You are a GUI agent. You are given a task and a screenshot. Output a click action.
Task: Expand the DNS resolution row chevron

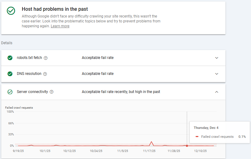pyautogui.click(x=217, y=74)
